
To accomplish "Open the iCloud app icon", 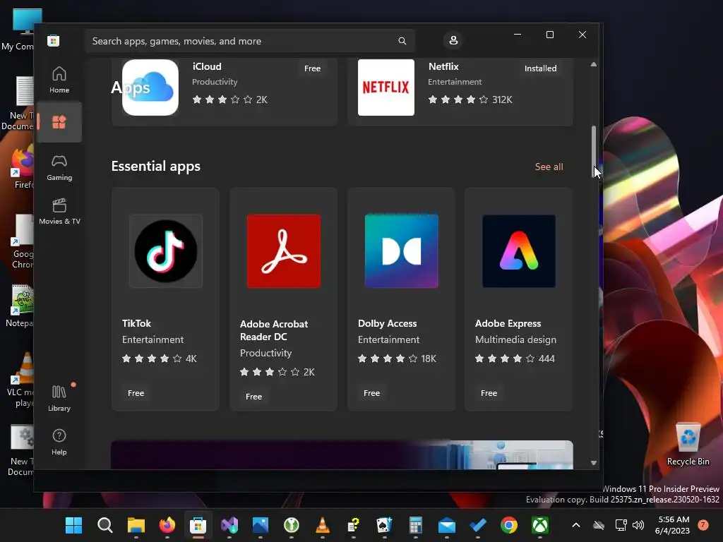I will (150, 88).
